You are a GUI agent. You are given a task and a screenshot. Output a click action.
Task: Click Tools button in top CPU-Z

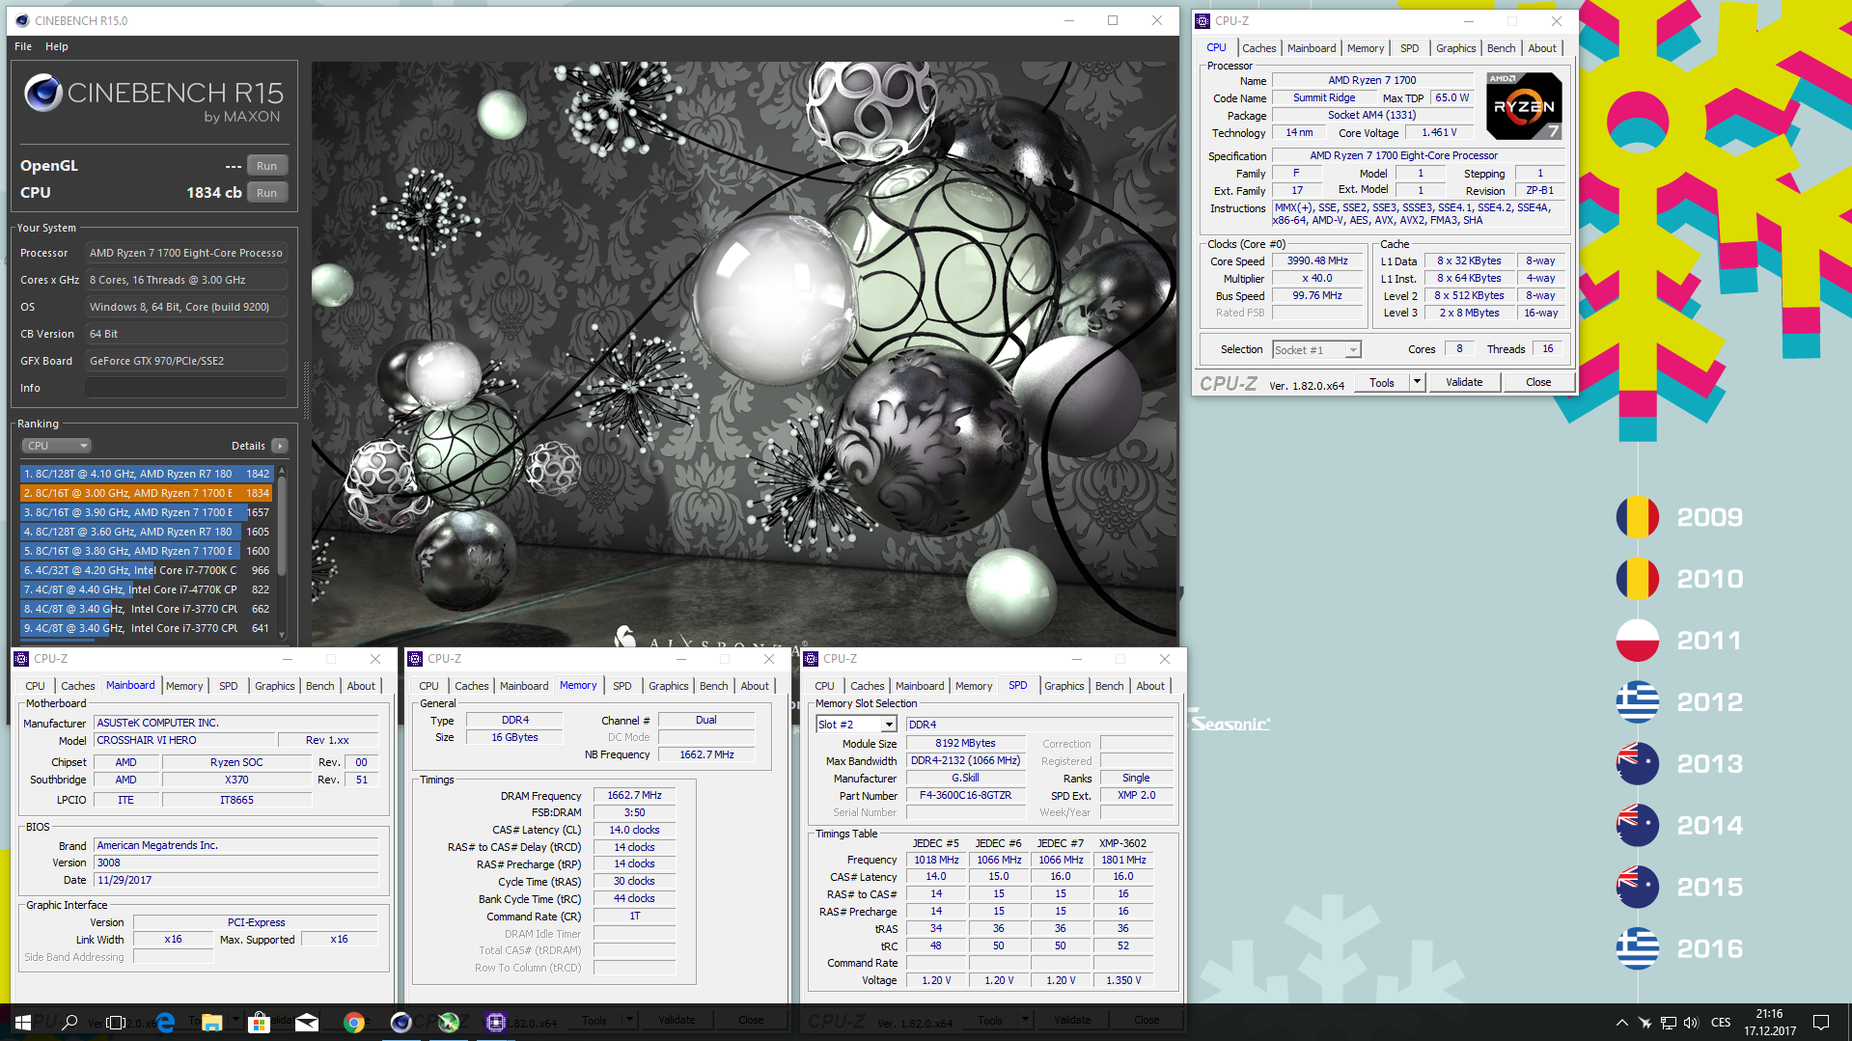pyautogui.click(x=1382, y=383)
